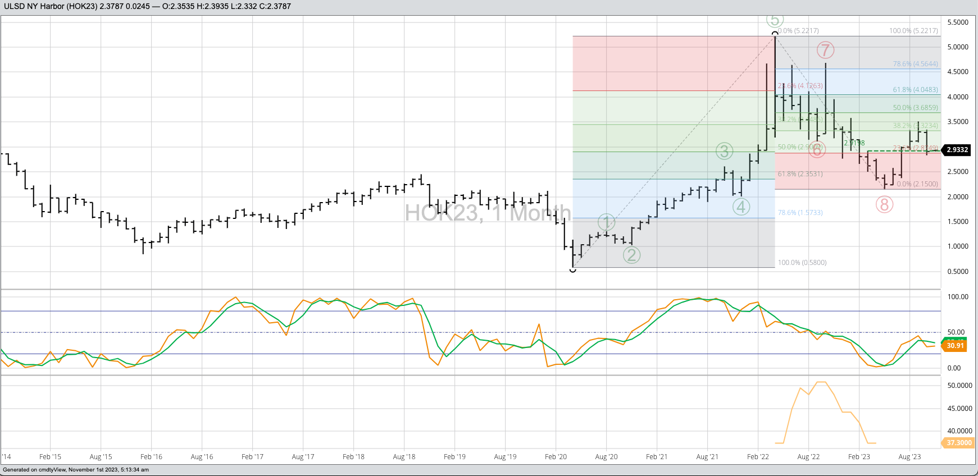The image size is (978, 476).
Task: Click the red circled wave 7 marker
Action: point(825,50)
